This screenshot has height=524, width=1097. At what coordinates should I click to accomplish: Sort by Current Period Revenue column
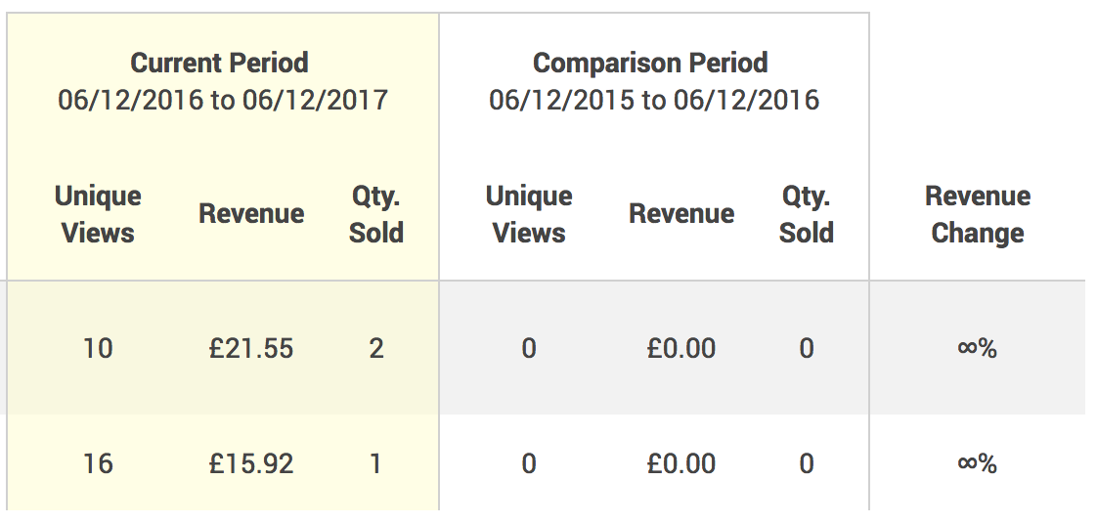pyautogui.click(x=251, y=213)
